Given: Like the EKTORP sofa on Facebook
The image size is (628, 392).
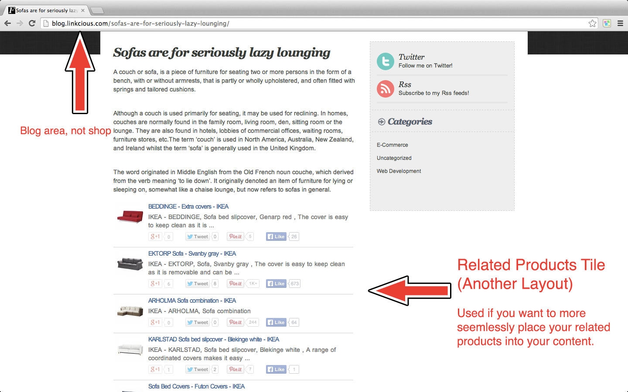Looking at the screenshot, I should [276, 284].
